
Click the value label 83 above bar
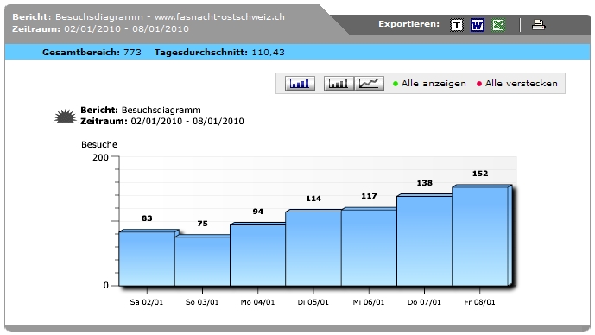pyautogui.click(x=147, y=218)
